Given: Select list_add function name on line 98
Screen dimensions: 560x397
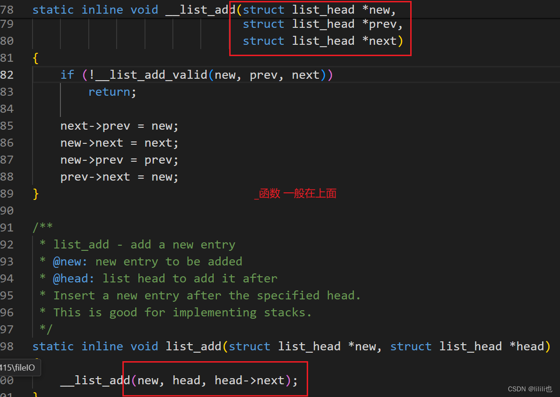Looking at the screenshot, I should tap(193, 346).
